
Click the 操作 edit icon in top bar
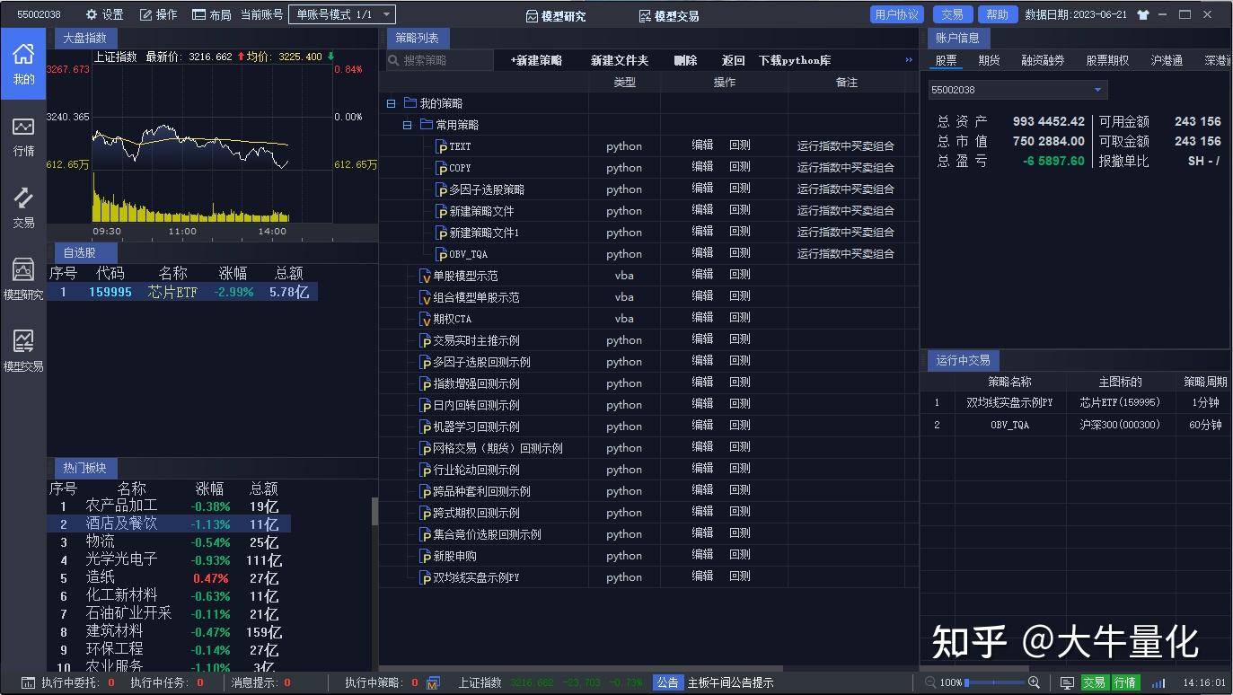point(145,14)
